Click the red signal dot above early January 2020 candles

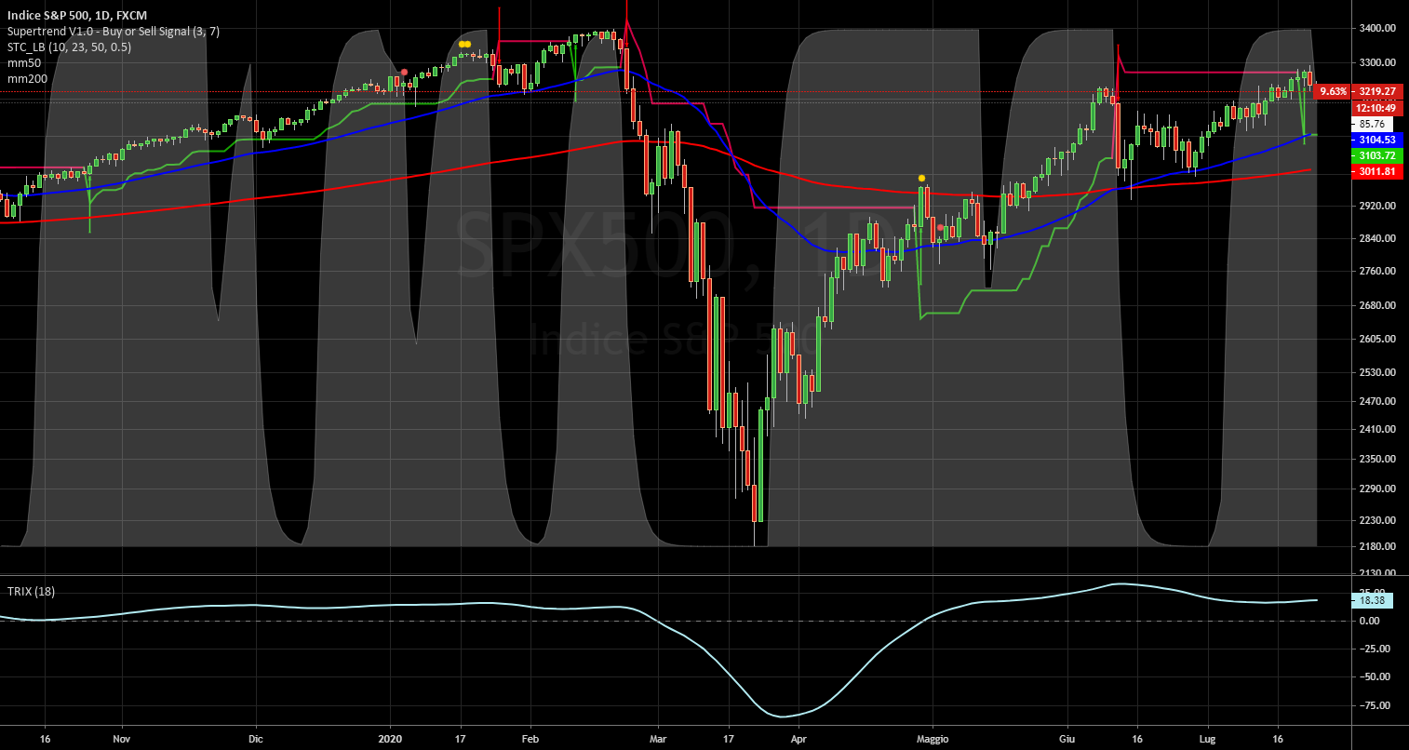404,72
